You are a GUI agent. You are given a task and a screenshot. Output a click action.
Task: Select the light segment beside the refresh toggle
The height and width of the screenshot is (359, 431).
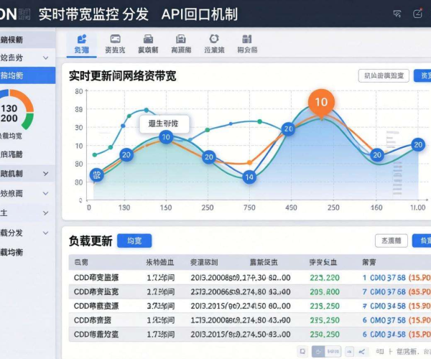[333, 351]
